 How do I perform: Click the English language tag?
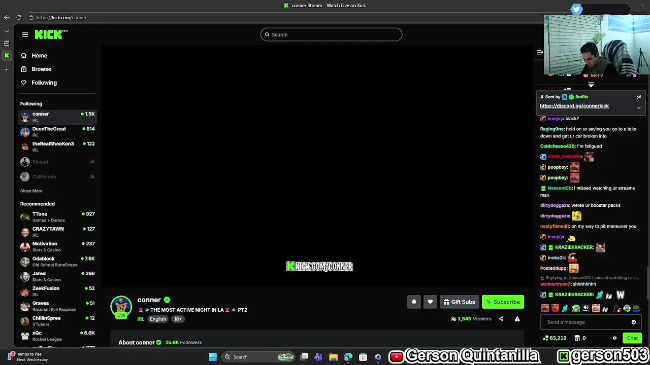point(158,319)
